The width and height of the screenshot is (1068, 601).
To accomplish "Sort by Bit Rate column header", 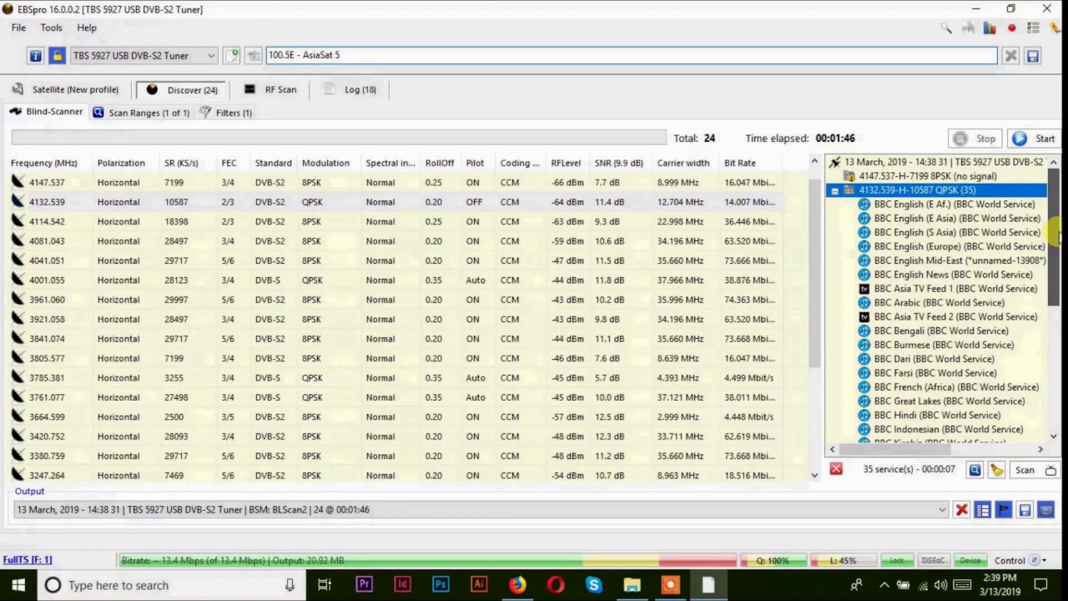I will click(739, 163).
